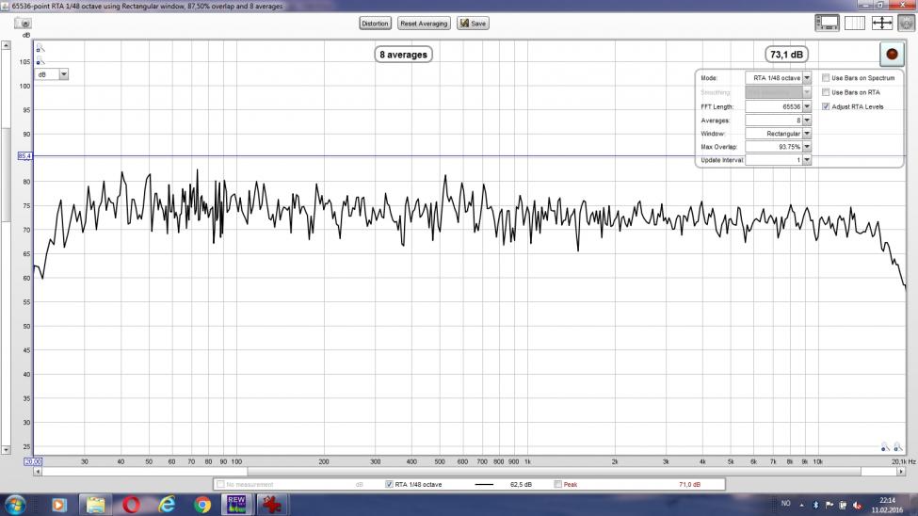The width and height of the screenshot is (918, 516).
Task: Click the 8 averages indicator
Action: tap(403, 55)
